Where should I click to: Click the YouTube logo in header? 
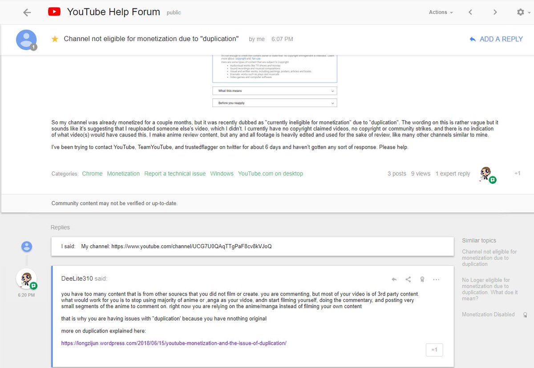pyautogui.click(x=54, y=12)
